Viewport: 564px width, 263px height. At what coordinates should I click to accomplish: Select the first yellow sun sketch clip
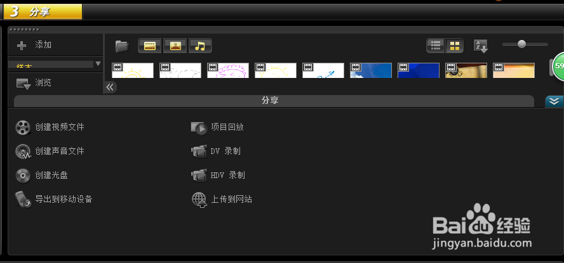coord(133,70)
